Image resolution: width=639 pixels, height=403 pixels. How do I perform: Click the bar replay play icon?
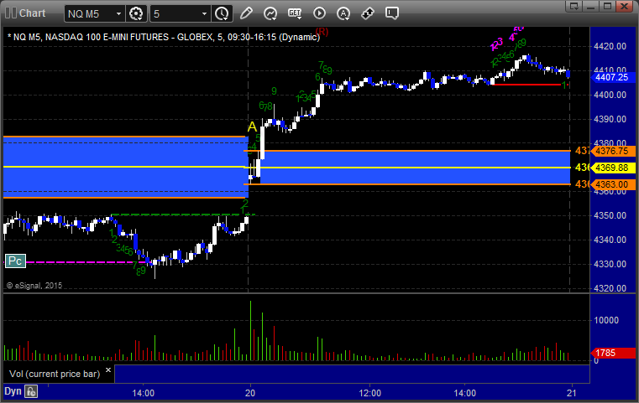tap(319, 13)
